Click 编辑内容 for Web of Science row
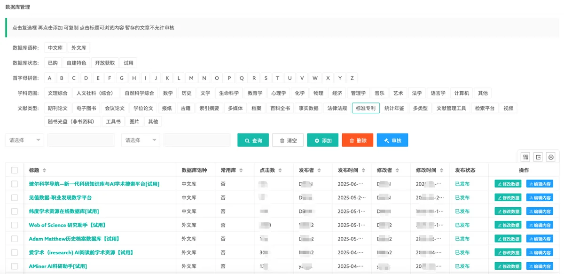564x274 pixels. 540,225
